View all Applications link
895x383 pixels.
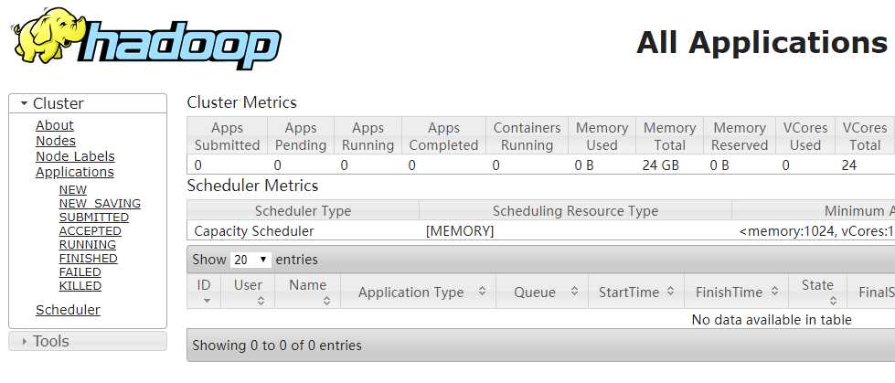pyautogui.click(x=75, y=172)
